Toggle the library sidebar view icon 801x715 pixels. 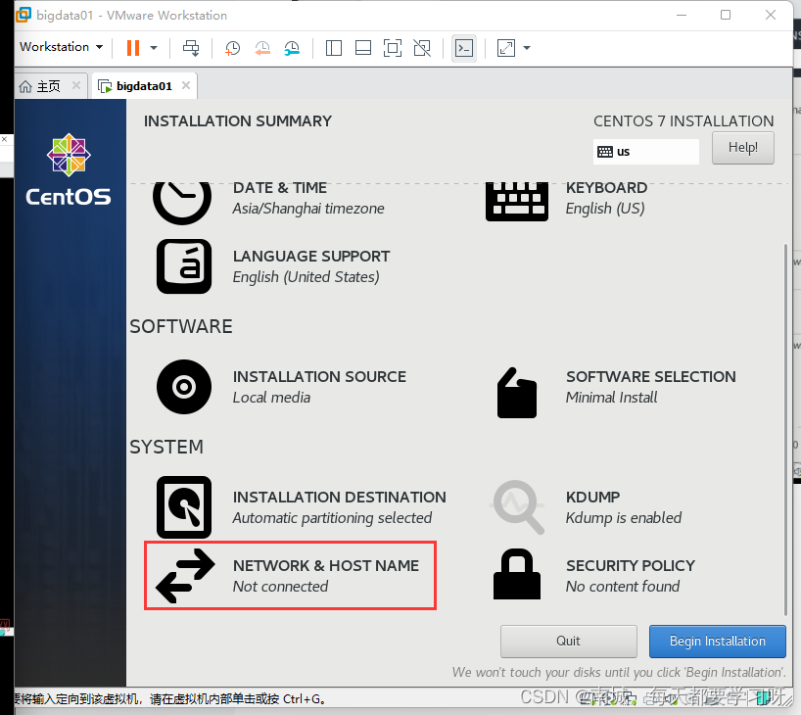coord(334,48)
